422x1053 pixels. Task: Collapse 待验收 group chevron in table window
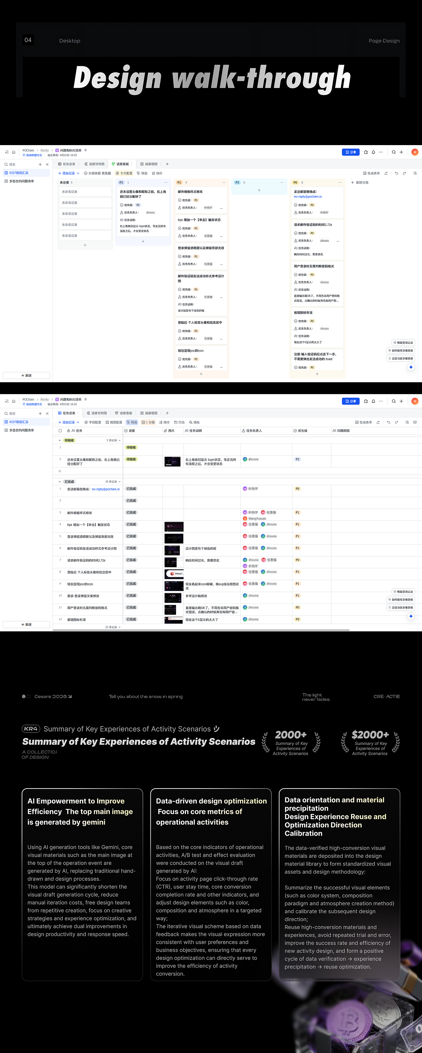coord(60,441)
